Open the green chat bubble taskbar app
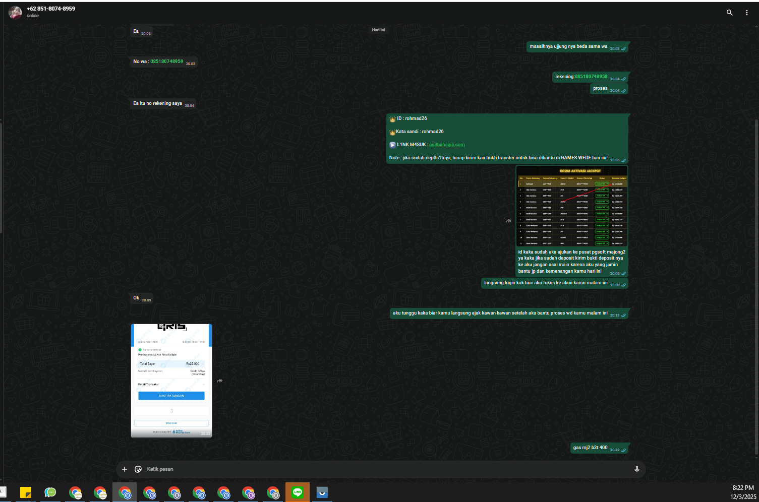This screenshot has height=502, width=759. click(x=50, y=492)
